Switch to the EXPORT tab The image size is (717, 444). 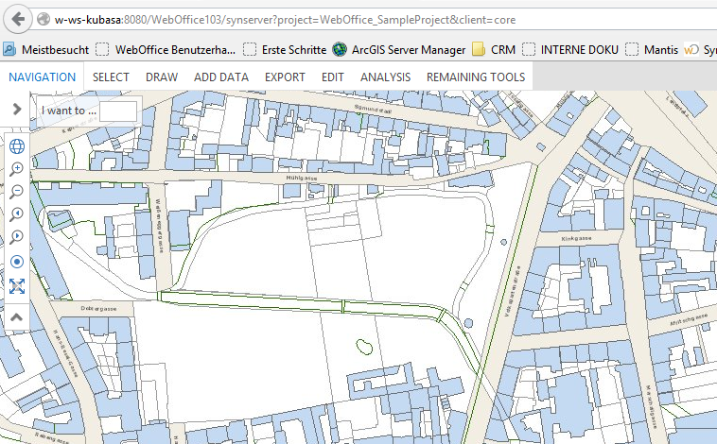click(285, 77)
